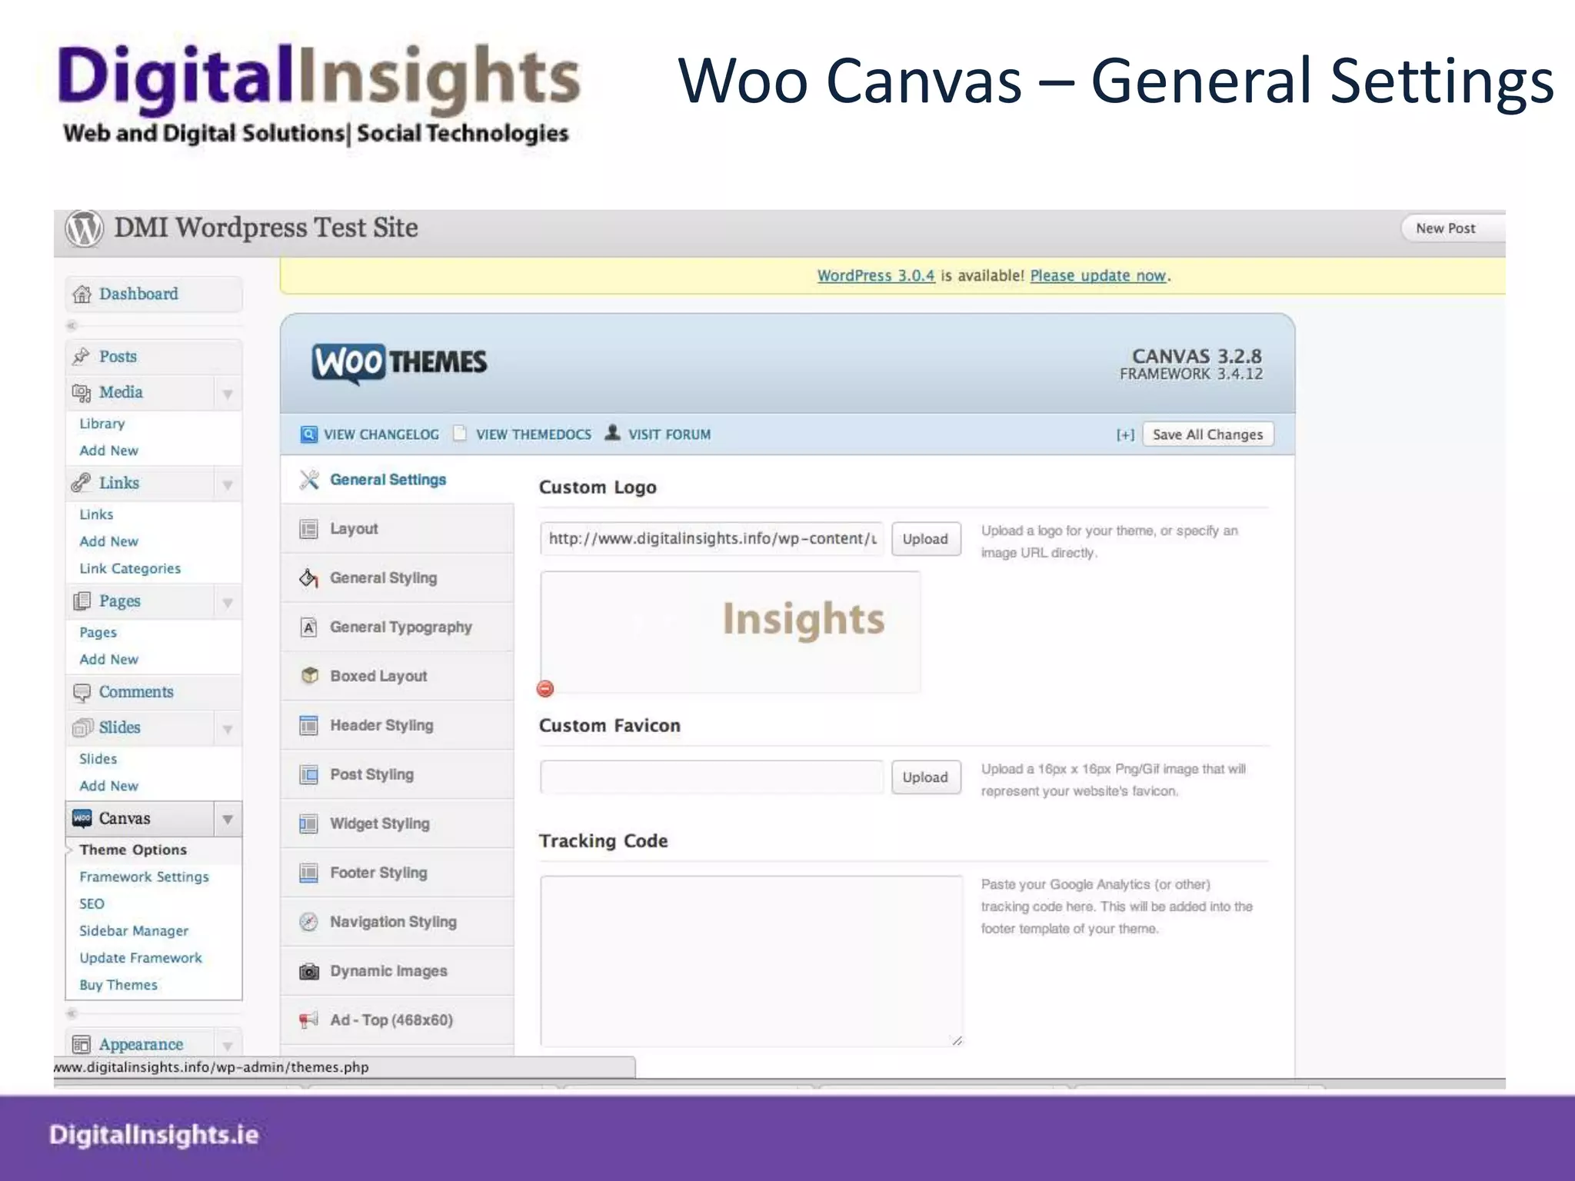Image resolution: width=1575 pixels, height=1181 pixels.
Task: Collapse the Canvas menu arrow
Action: point(228,820)
